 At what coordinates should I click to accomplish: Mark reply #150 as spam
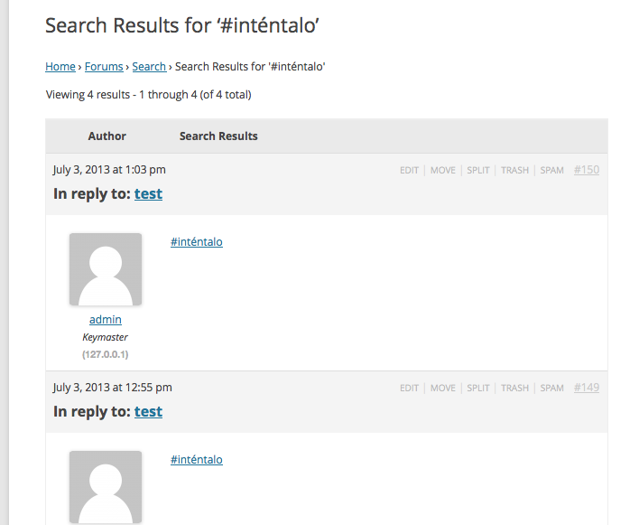pos(551,170)
